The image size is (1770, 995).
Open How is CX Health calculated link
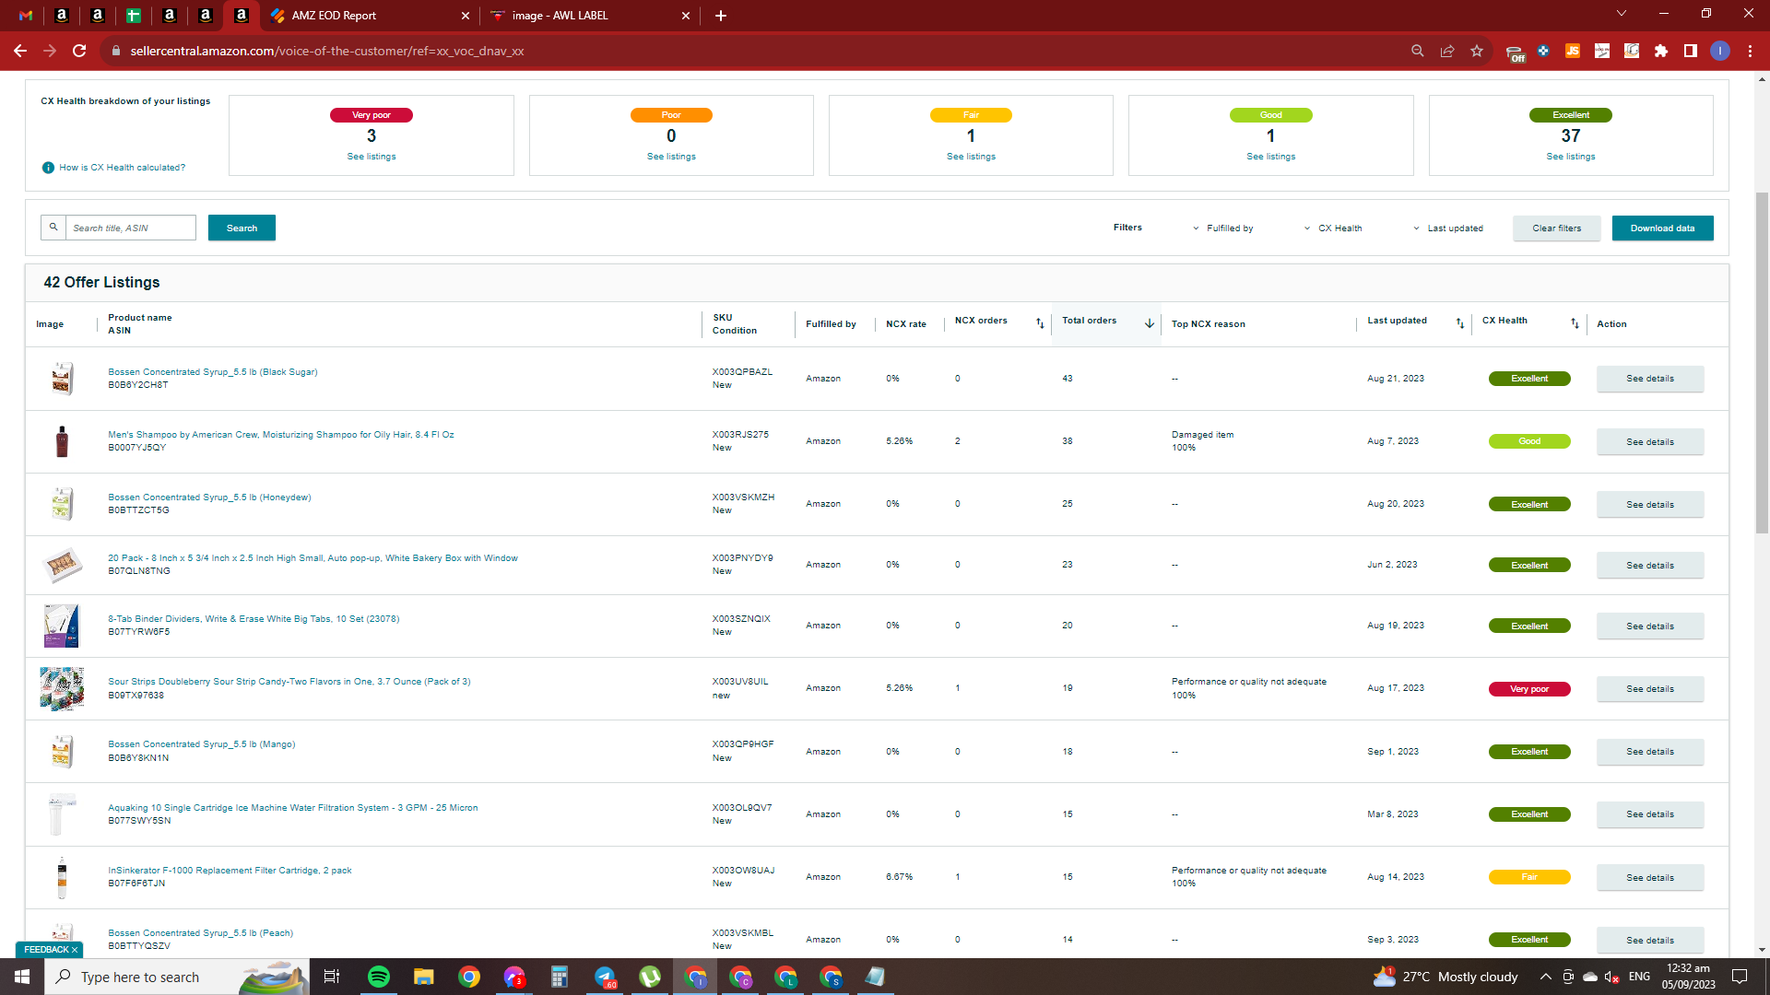point(123,168)
